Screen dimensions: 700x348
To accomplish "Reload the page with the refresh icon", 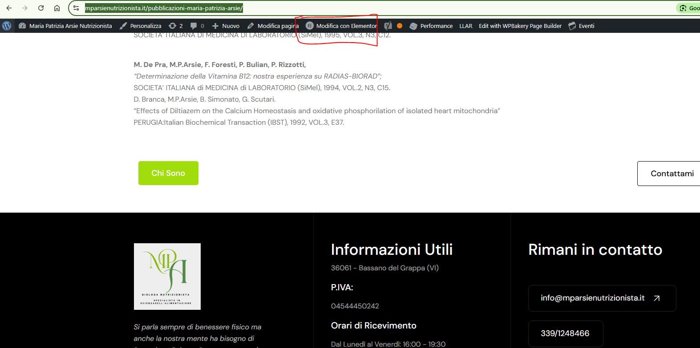I will point(41,8).
